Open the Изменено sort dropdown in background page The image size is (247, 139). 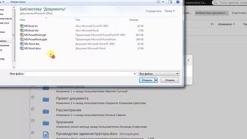coord(226,24)
